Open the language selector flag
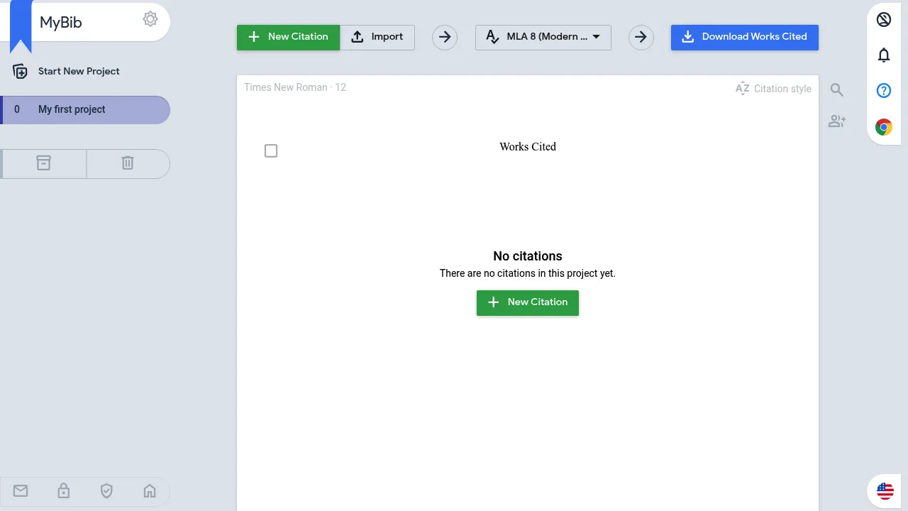 tap(885, 490)
